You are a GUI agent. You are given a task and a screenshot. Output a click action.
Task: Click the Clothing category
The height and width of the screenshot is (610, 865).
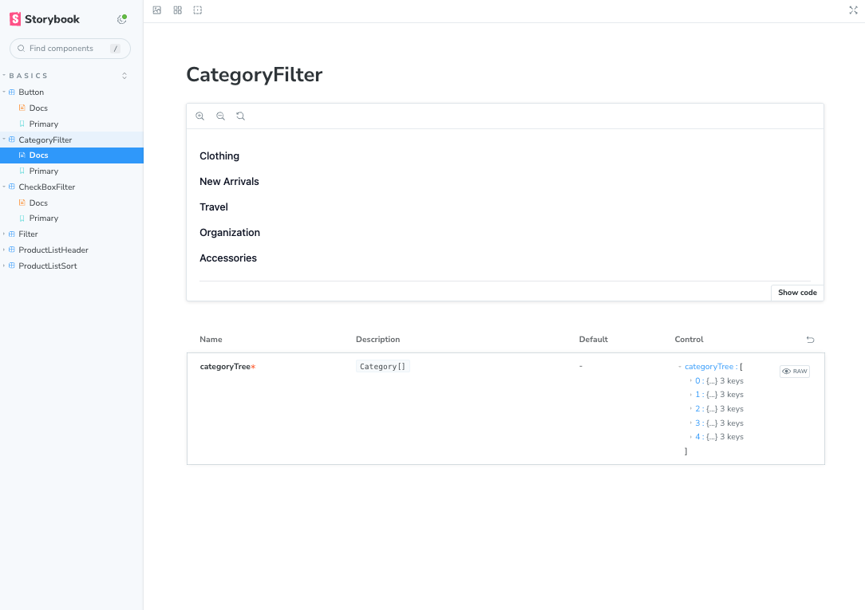219,156
